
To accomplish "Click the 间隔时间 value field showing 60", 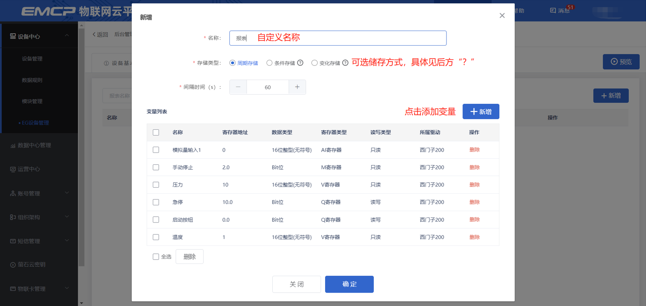I will [268, 87].
